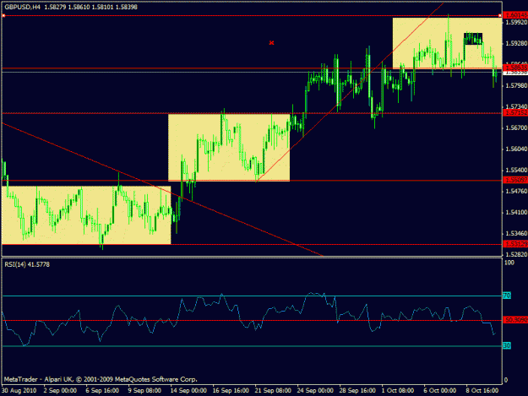Click the 14 Sep 00:00 time label
This screenshot has height=396, width=528.
click(188, 391)
